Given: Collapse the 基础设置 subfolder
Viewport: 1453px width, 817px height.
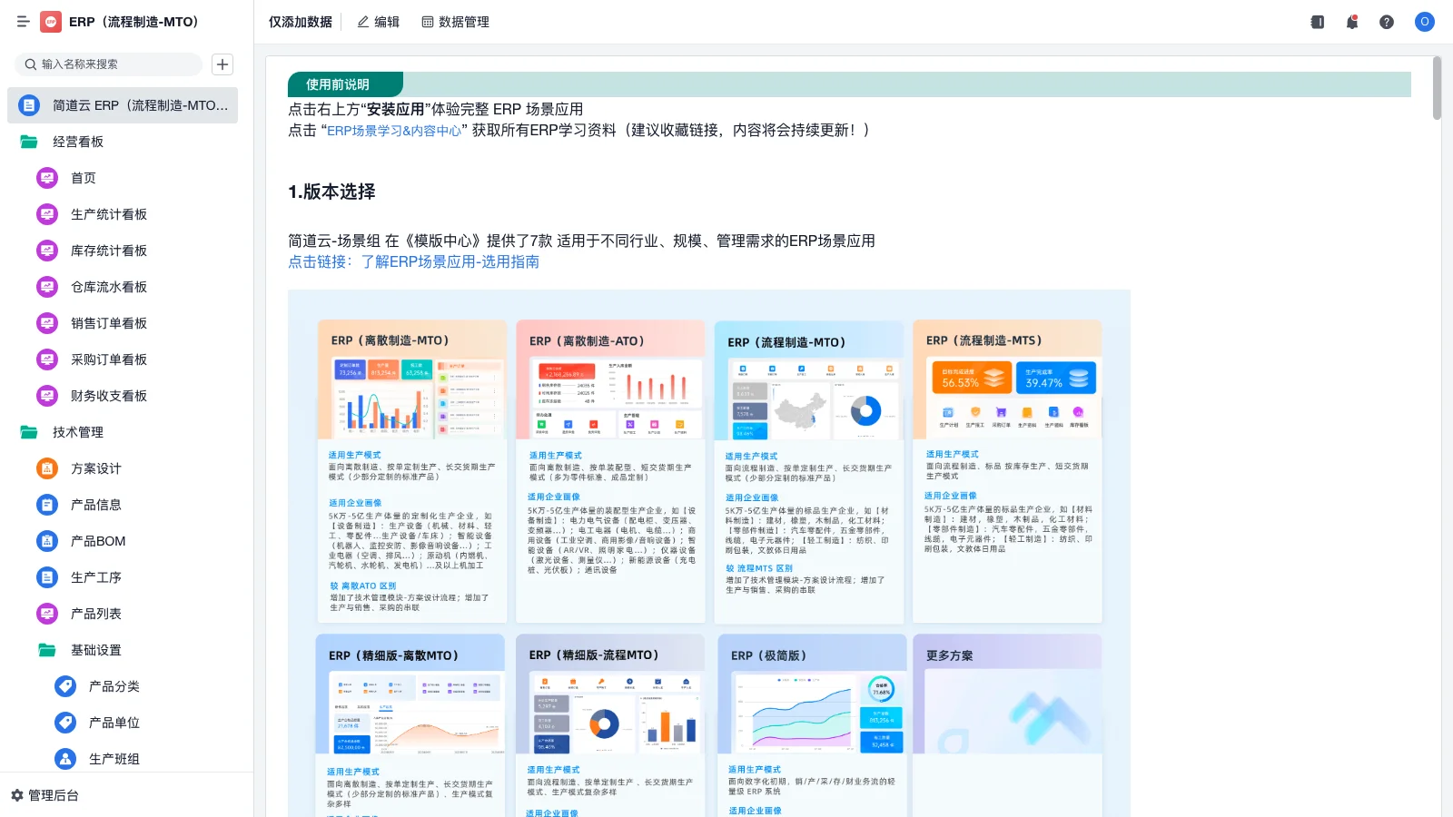Looking at the screenshot, I should tap(47, 650).
